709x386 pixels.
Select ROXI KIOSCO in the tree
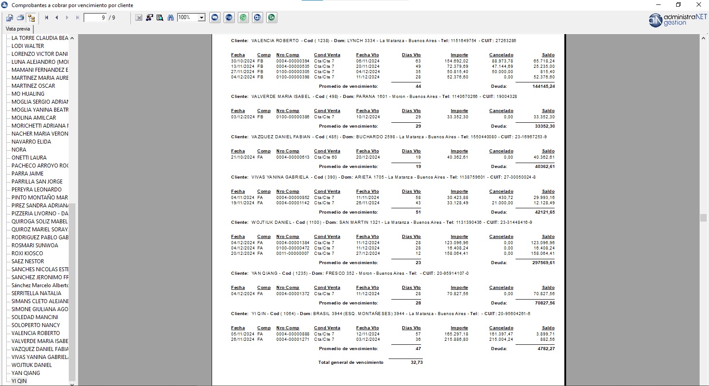click(27, 253)
